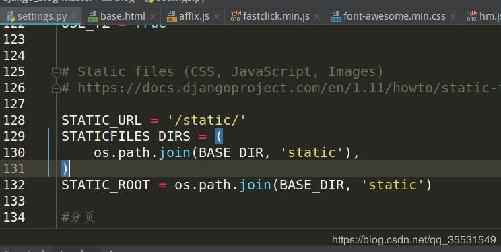Close the settings.py tab
Image resolution: width=501 pixels, height=252 pixels.
(x=74, y=16)
